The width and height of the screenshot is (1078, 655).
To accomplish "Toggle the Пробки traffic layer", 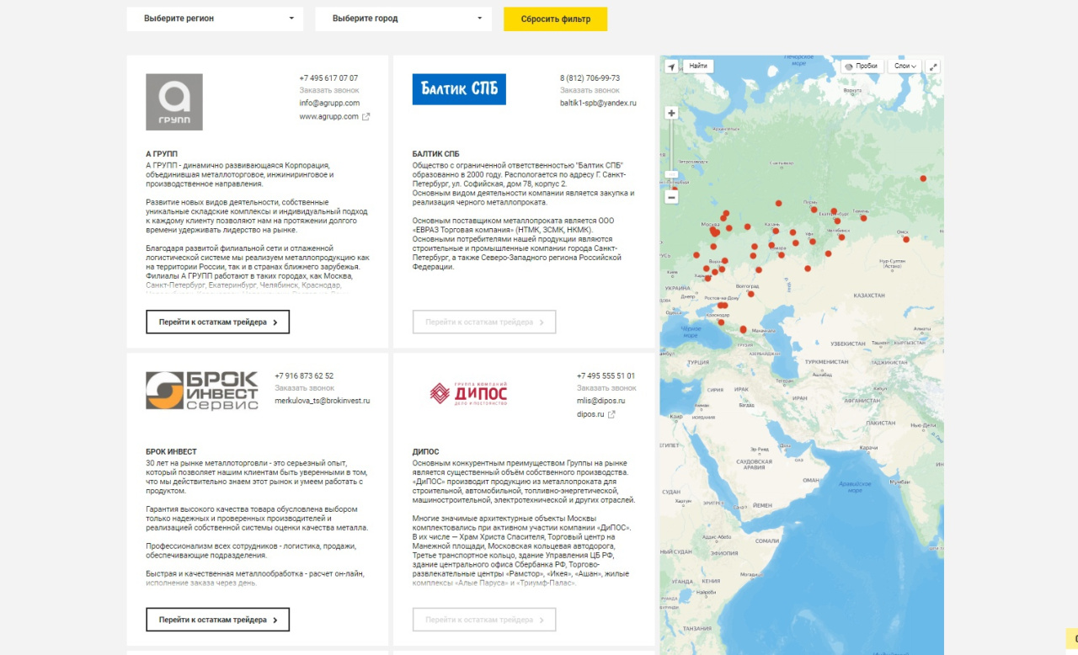I will click(x=862, y=67).
